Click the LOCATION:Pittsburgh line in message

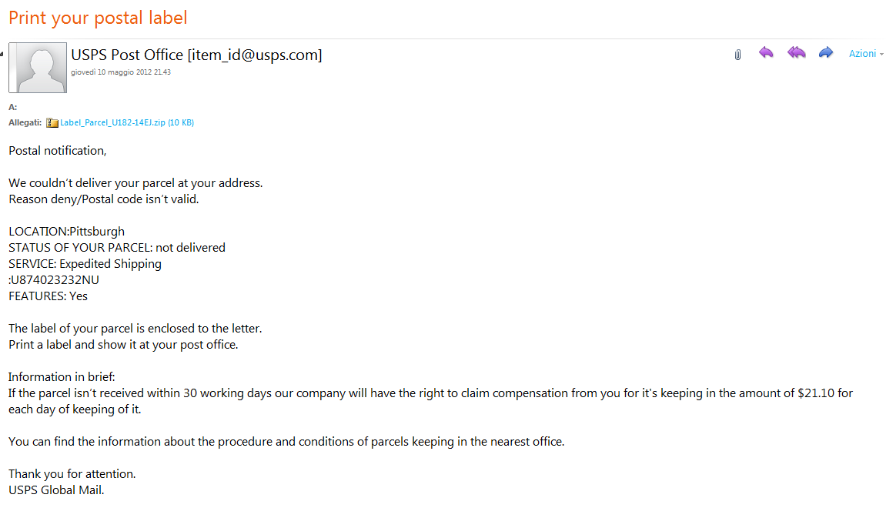point(67,232)
